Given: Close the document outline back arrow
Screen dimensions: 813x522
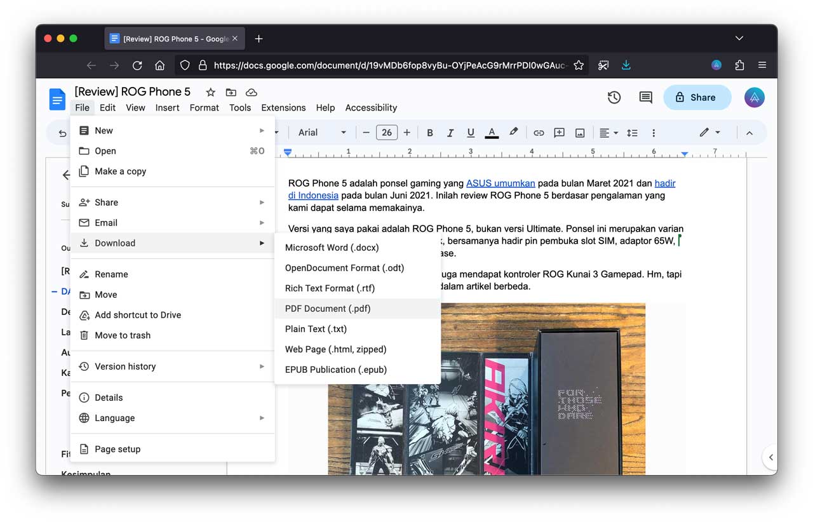Looking at the screenshot, I should (x=65, y=175).
